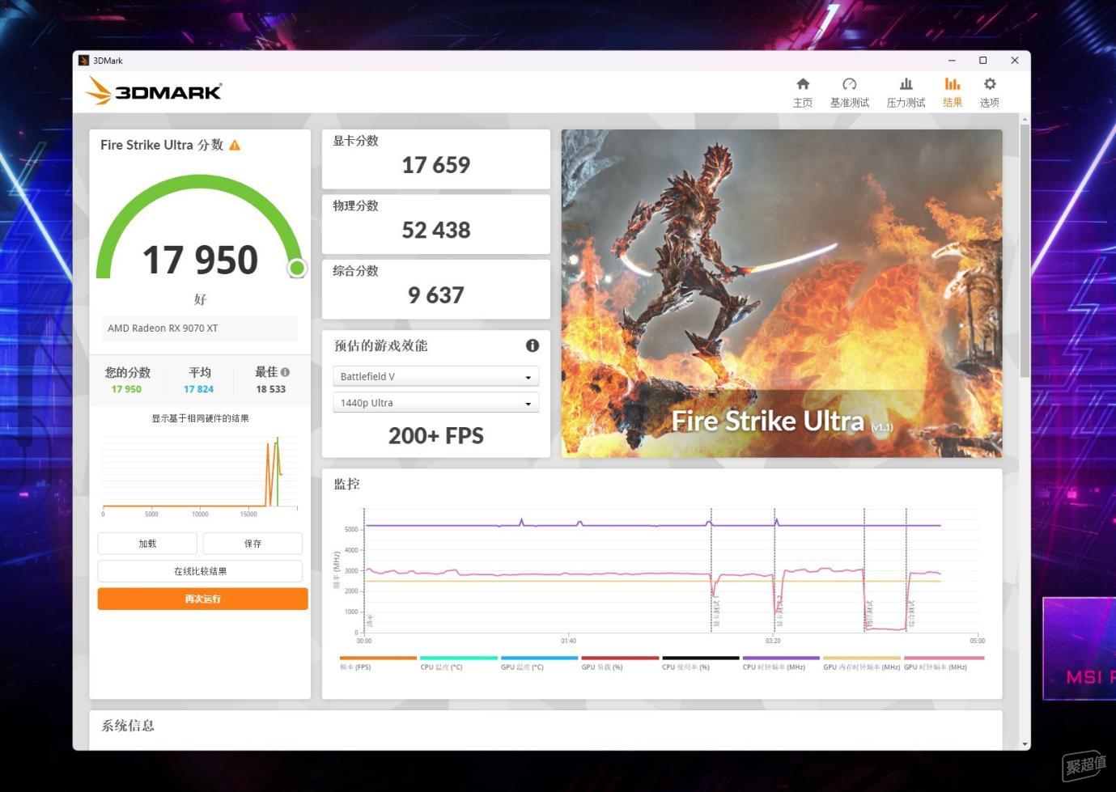Viewport: 1116px width, 792px height.
Task: Open the 1440p Ultra resolution dropdown
Action: coord(435,403)
